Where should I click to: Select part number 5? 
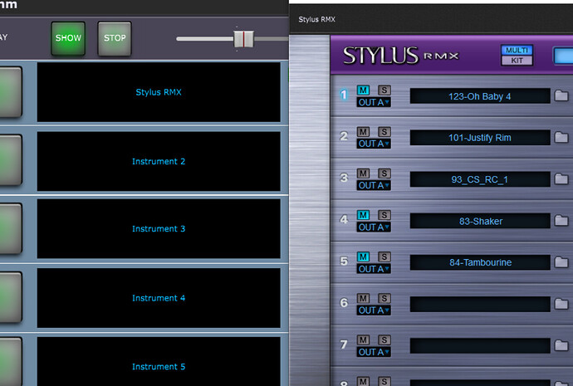[x=344, y=261]
